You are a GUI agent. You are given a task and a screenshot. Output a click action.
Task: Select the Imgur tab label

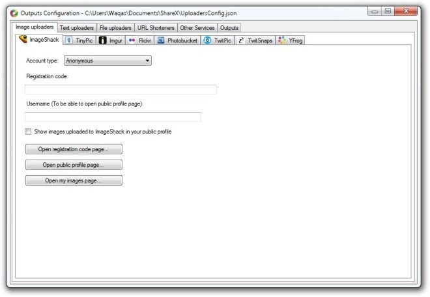coord(116,40)
